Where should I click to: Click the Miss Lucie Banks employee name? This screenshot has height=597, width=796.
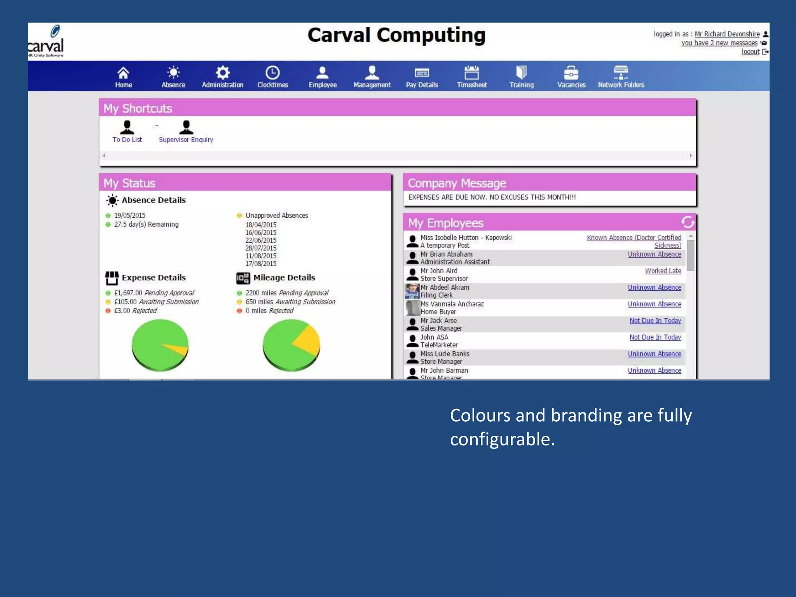coord(445,354)
